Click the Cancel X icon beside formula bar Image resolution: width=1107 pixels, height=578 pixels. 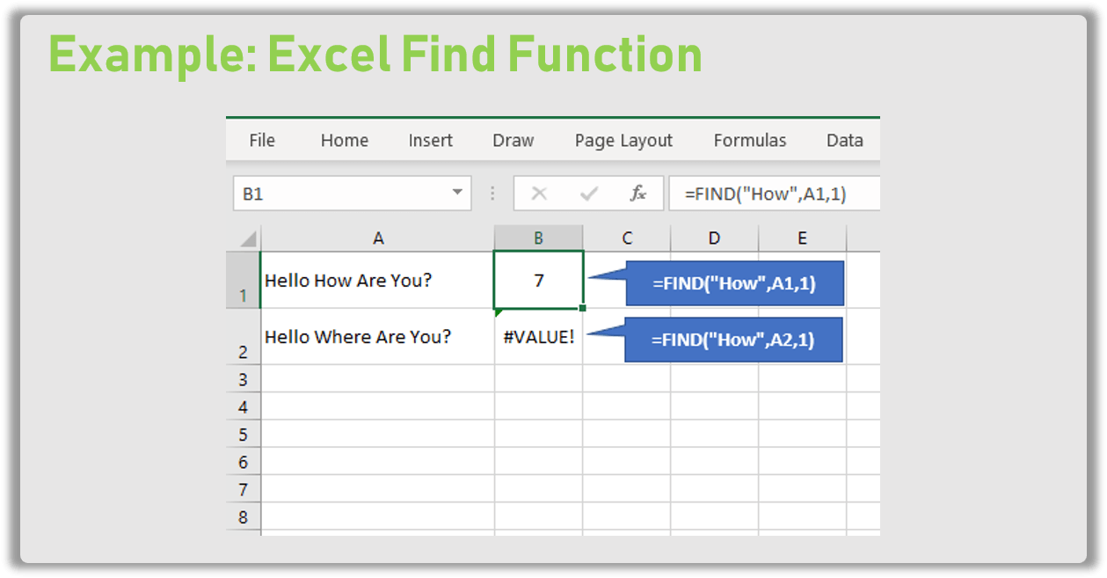point(539,193)
